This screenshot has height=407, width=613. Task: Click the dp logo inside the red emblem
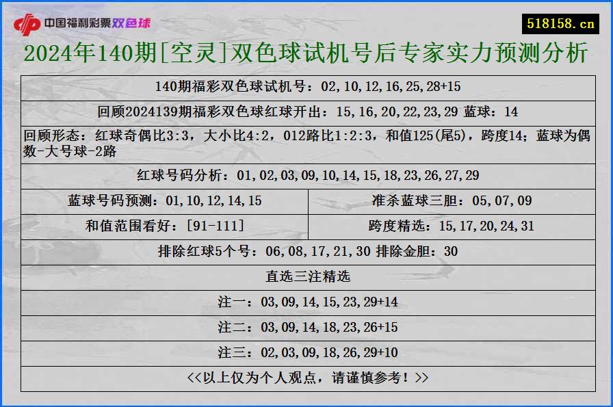click(29, 21)
